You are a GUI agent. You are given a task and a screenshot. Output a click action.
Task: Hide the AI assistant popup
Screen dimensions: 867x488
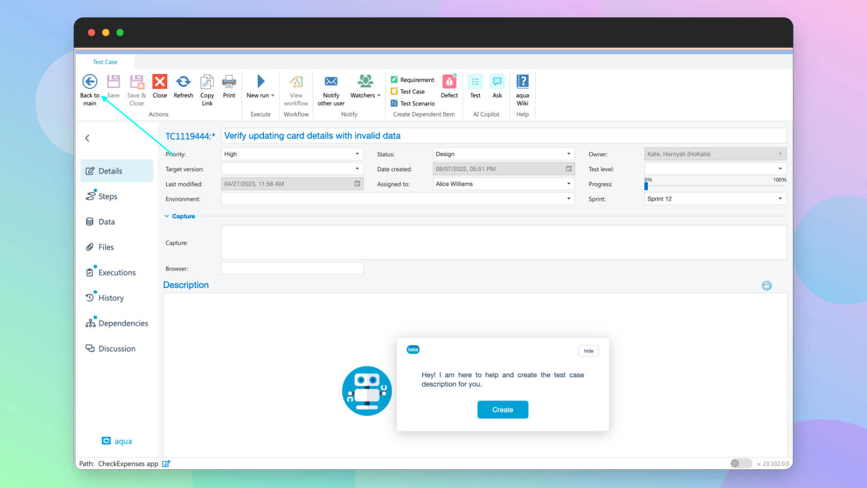point(589,351)
